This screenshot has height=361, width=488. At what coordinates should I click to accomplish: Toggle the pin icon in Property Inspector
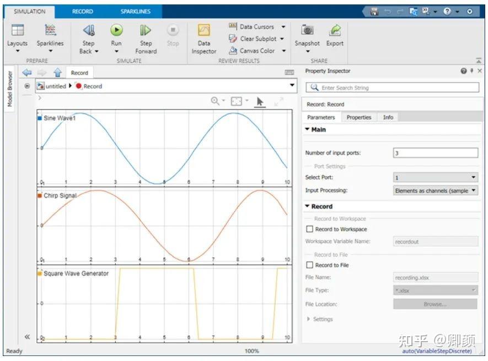click(x=471, y=71)
